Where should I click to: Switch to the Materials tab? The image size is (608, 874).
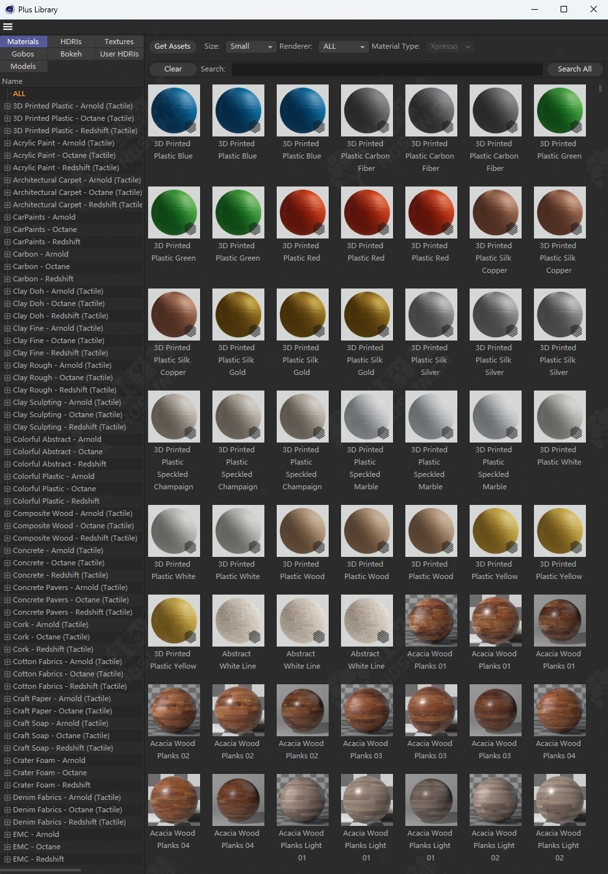point(23,42)
